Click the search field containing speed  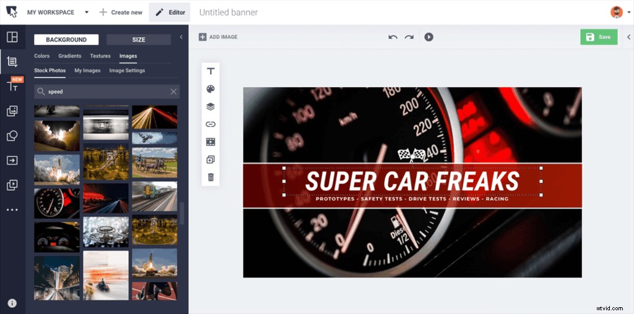[x=106, y=91]
